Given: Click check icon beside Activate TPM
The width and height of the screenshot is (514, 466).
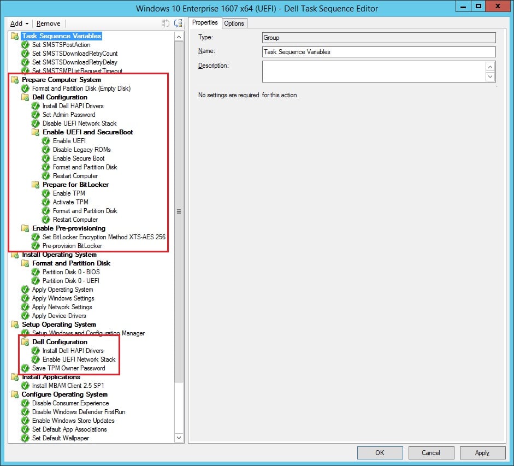Looking at the screenshot, I should [46, 202].
